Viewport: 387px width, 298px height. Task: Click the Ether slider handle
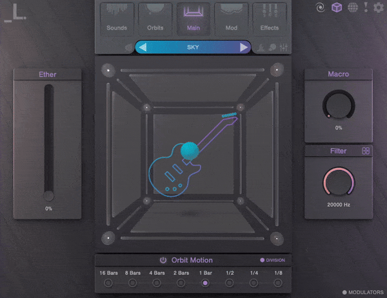(x=48, y=196)
